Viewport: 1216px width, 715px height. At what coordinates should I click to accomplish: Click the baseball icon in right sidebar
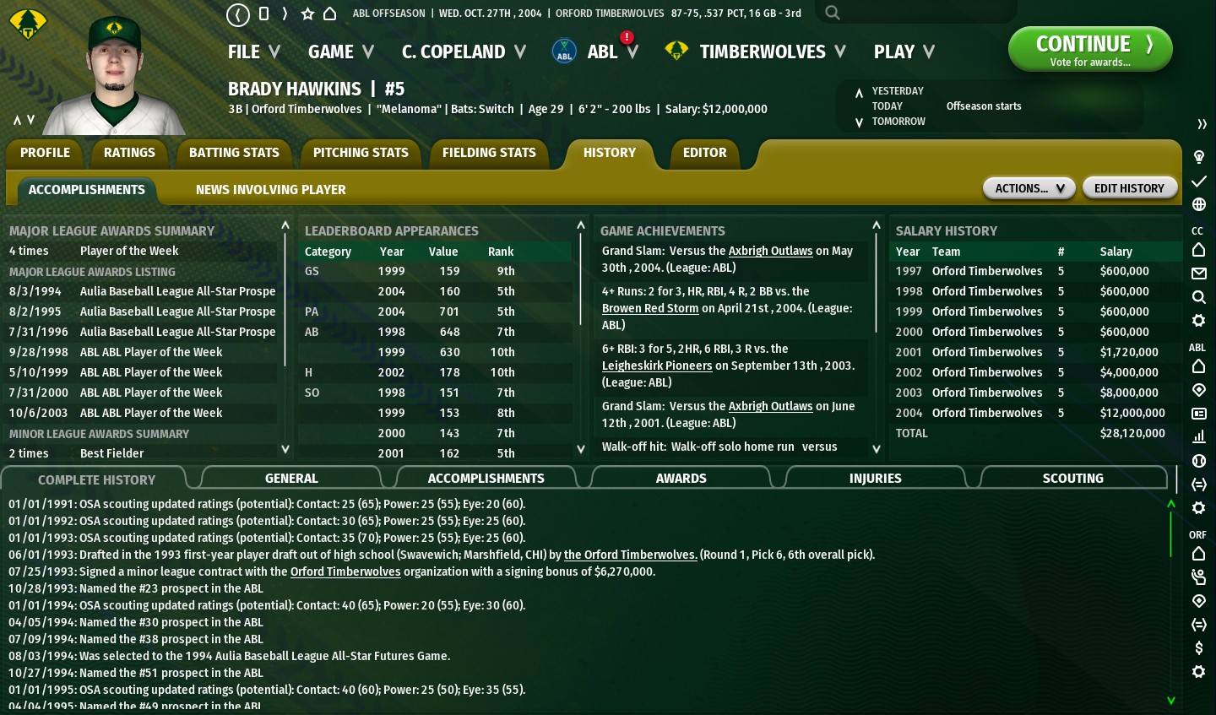pos(1198,461)
